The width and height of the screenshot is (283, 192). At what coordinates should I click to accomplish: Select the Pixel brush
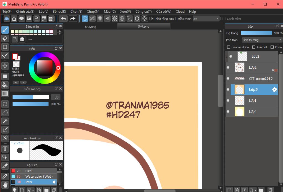(x=34, y=171)
